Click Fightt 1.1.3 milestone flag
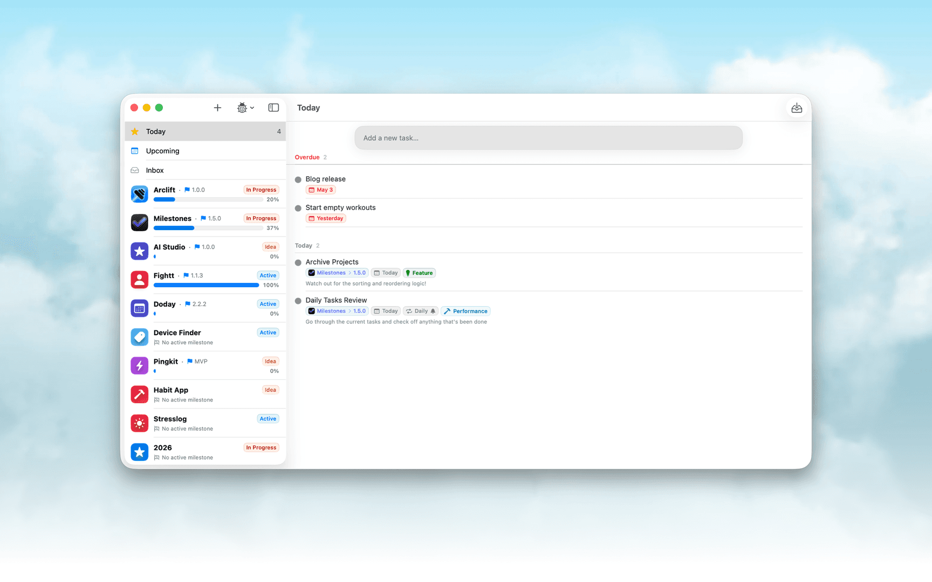Image resolution: width=932 pixels, height=582 pixels. (x=193, y=275)
